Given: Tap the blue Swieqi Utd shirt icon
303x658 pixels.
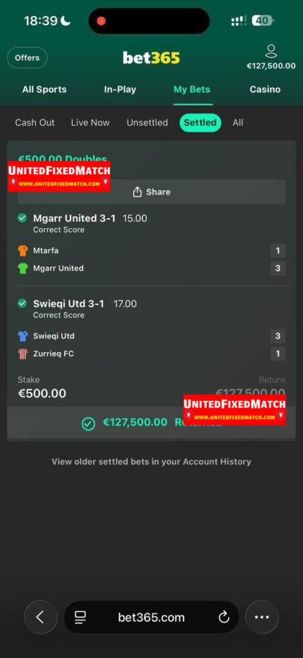Looking at the screenshot, I should coord(22,336).
